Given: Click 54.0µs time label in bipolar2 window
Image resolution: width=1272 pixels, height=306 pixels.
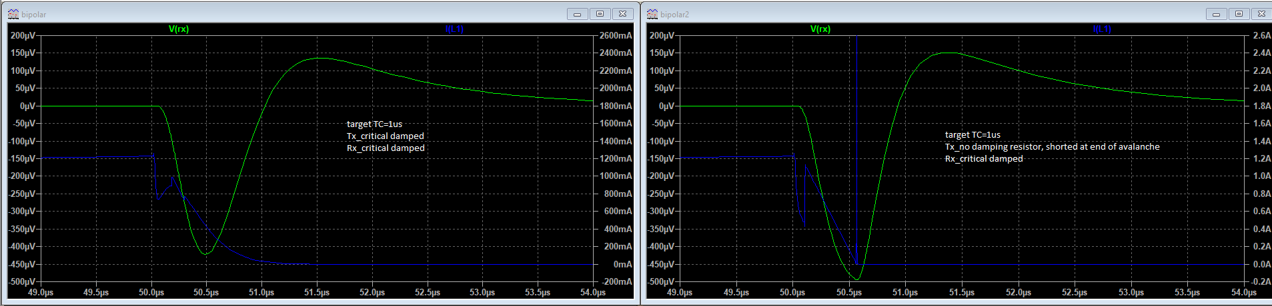Looking at the screenshot, I should (1245, 293).
